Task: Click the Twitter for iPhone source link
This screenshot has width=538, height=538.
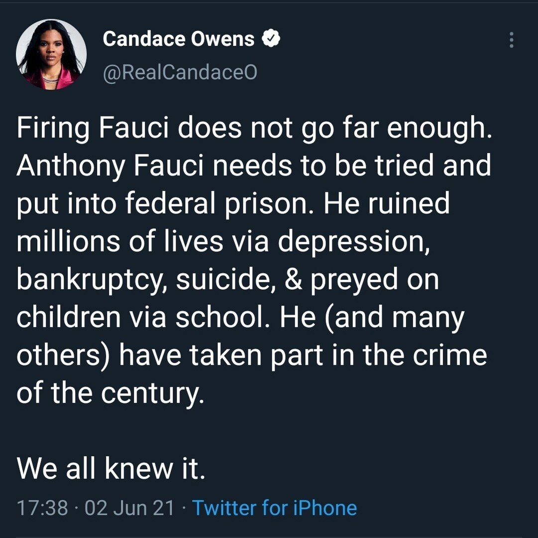Action: (x=274, y=508)
